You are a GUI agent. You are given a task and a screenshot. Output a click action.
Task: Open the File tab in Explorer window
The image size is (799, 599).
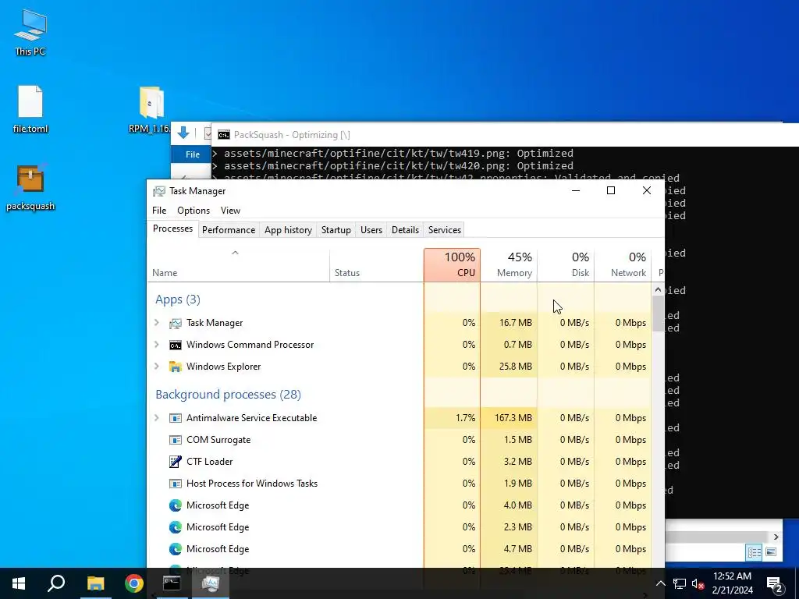pos(193,154)
